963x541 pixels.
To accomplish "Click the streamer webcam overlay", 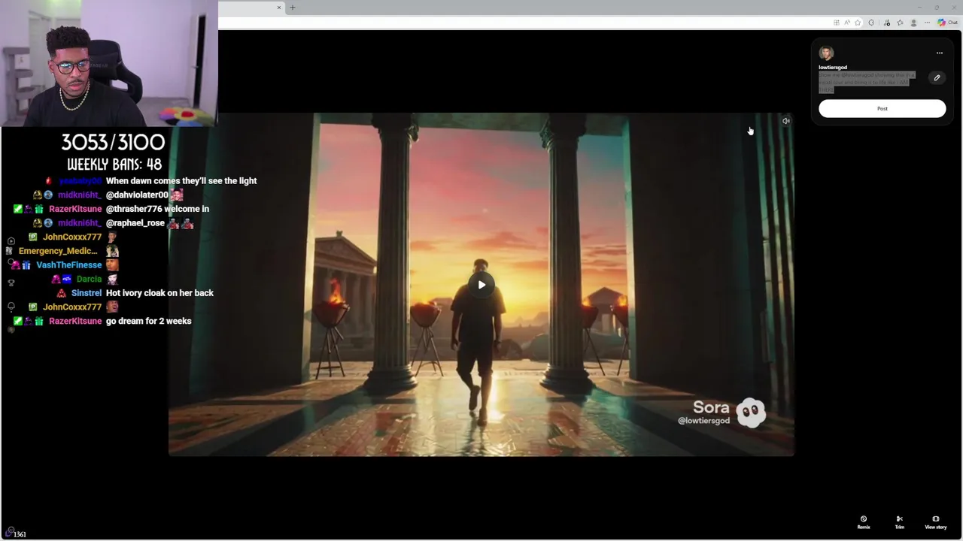I will pyautogui.click(x=109, y=63).
